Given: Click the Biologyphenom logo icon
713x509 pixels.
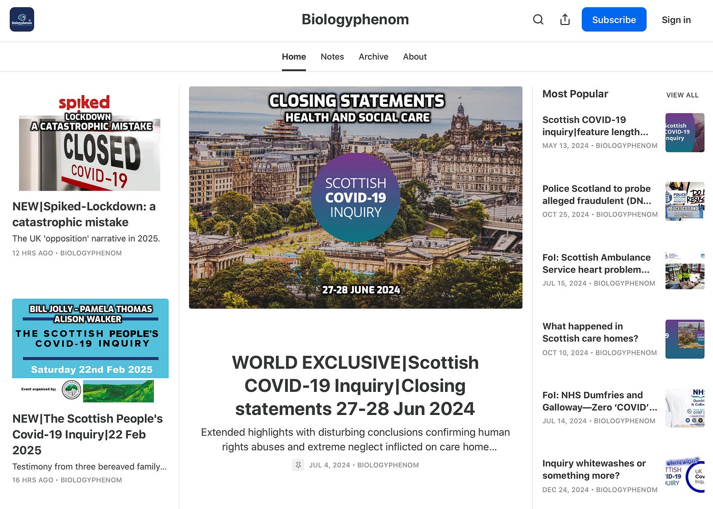Looking at the screenshot, I should [22, 20].
